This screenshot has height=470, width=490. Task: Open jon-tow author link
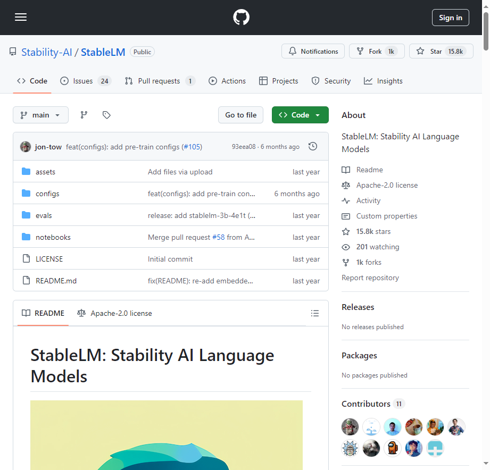coord(48,147)
